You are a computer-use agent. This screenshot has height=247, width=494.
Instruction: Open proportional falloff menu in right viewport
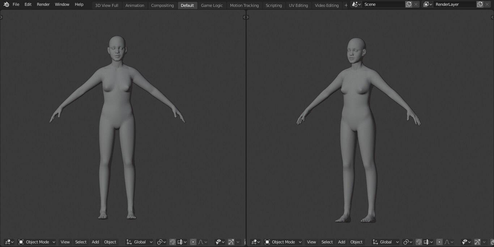click(449, 242)
